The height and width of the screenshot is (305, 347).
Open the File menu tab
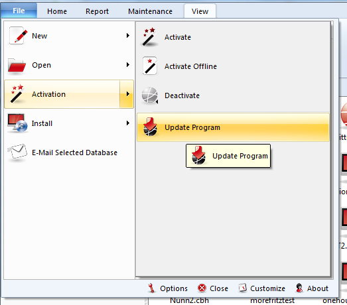(19, 11)
